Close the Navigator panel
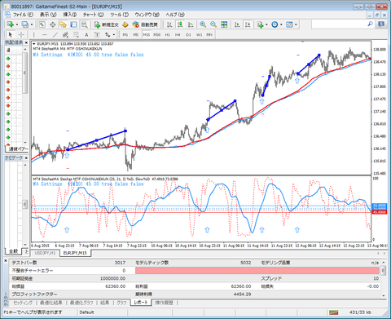Viewport: 391px width, 319px height. (x=26, y=157)
